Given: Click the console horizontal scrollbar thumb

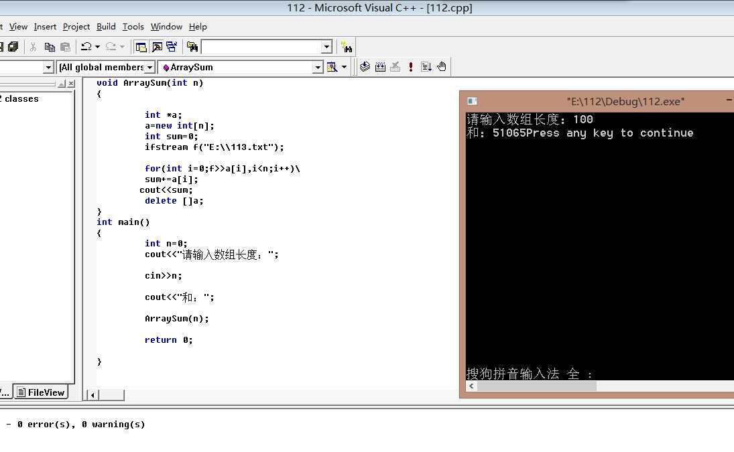Looking at the screenshot, I should (x=537, y=386).
